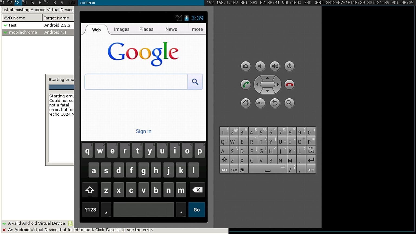Screen dimensions: 416x234
Task: Click the D-pad left arrow
Action: (x=257, y=84)
